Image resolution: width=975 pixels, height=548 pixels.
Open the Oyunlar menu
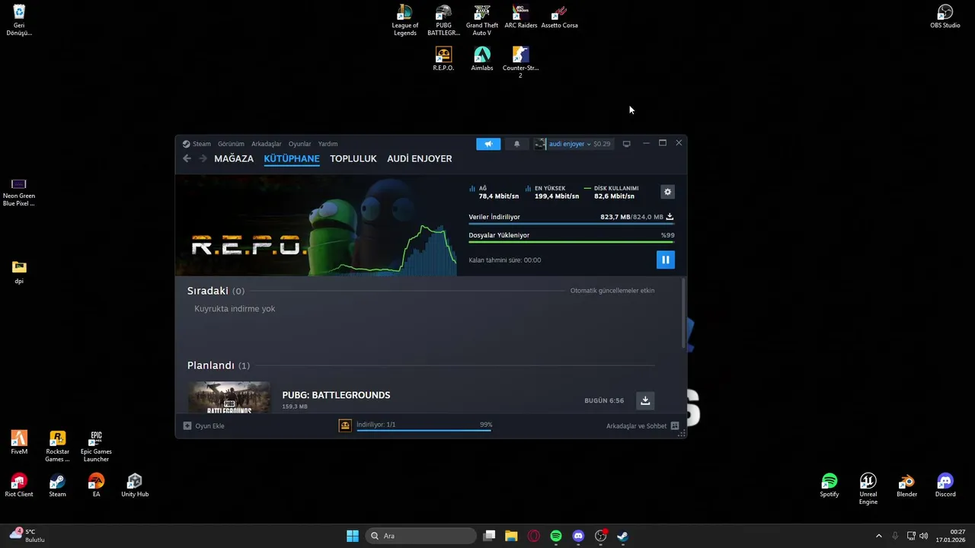pyautogui.click(x=299, y=144)
